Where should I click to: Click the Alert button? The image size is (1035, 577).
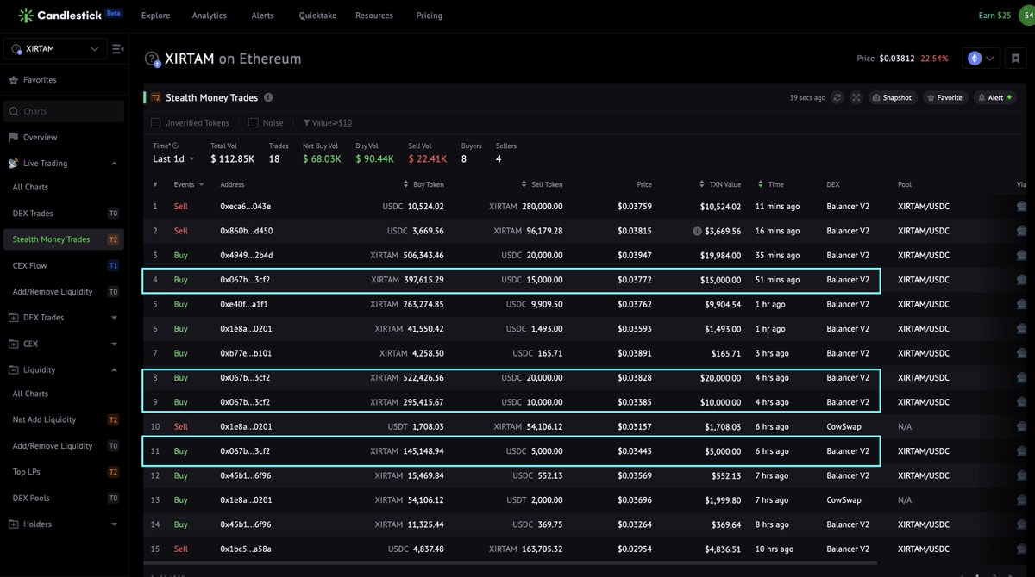tap(994, 97)
